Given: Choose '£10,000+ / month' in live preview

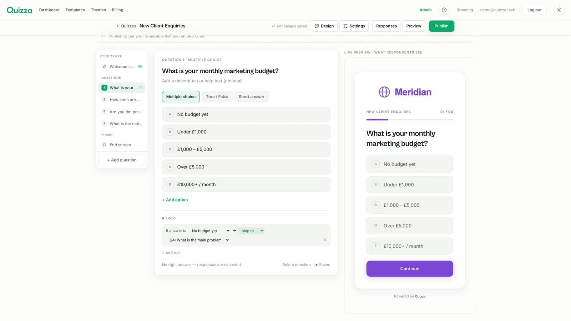Looking at the screenshot, I should pyautogui.click(x=410, y=246).
